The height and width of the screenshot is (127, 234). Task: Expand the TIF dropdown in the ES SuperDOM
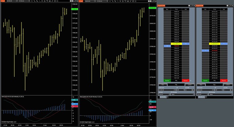(x=184, y=90)
